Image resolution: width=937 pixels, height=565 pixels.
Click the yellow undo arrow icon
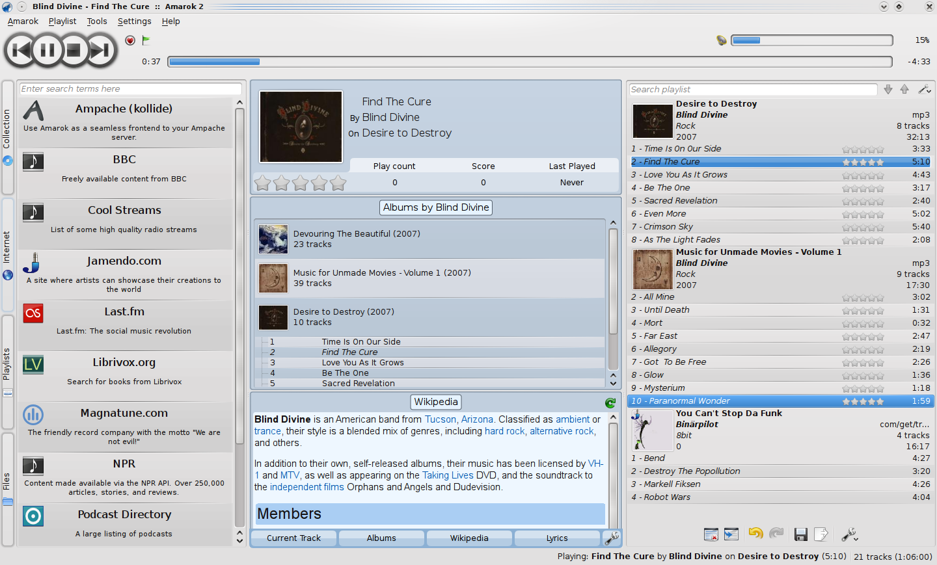click(755, 534)
